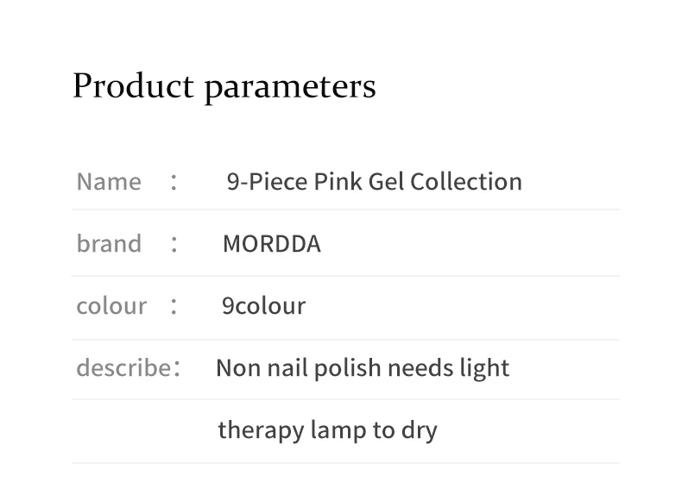Click the divider under 'Non nail polish needs light'
This screenshot has width=682, height=501.
coord(345,399)
